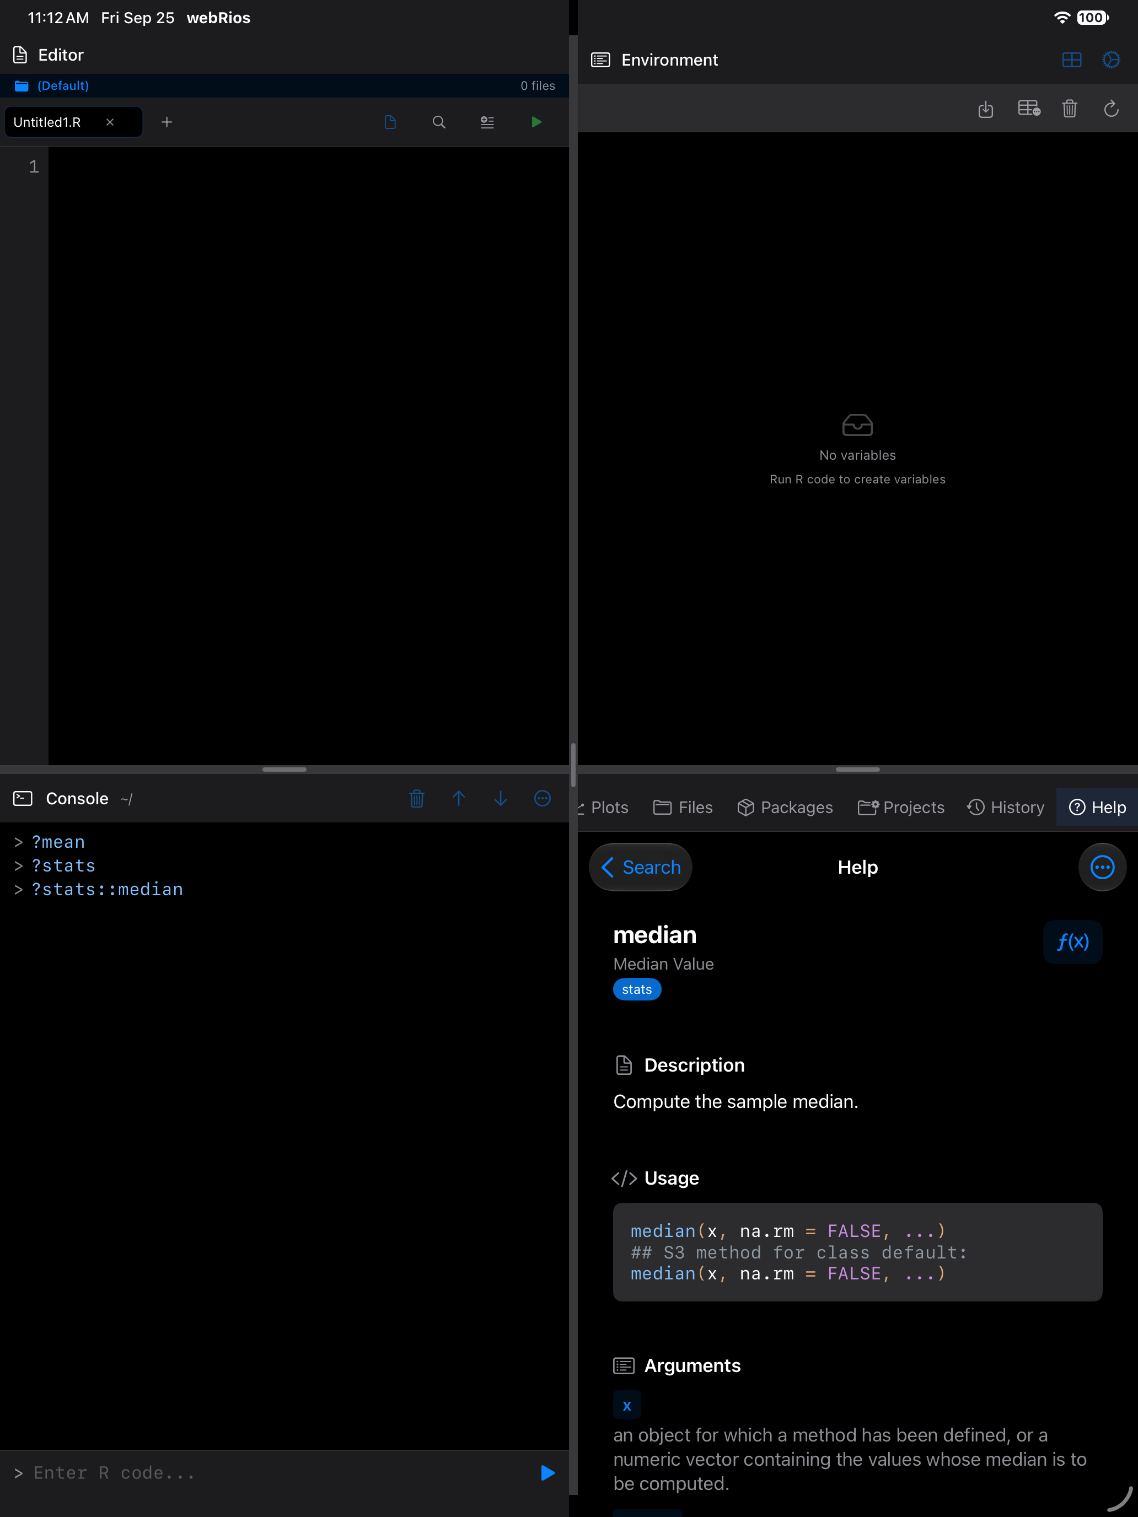Click the stats package tag

[637, 989]
